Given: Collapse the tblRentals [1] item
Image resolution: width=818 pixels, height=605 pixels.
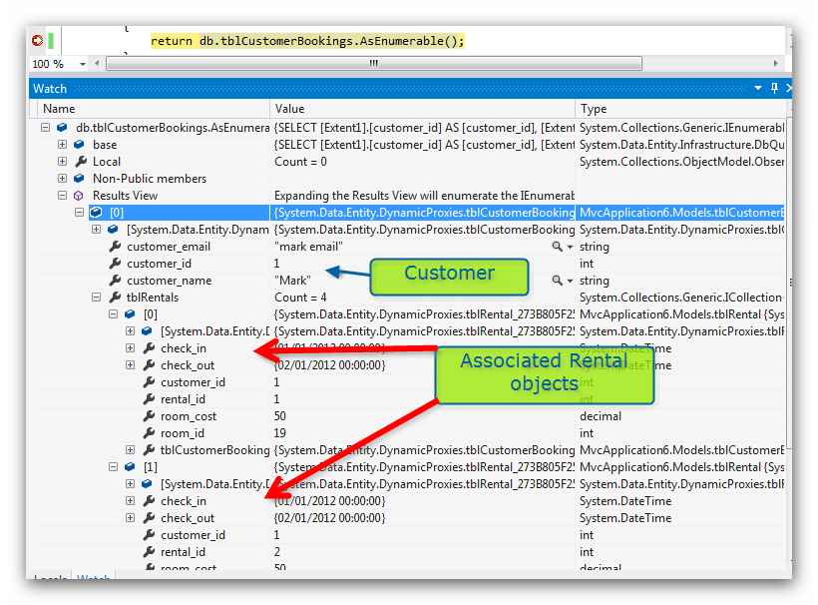Looking at the screenshot, I should coord(113,466).
